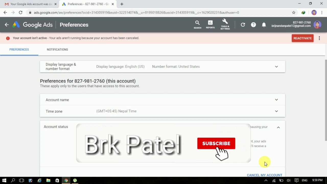The height and width of the screenshot is (184, 327).
Task: Open a new browser tab
Action: pyautogui.click(x=122, y=4)
